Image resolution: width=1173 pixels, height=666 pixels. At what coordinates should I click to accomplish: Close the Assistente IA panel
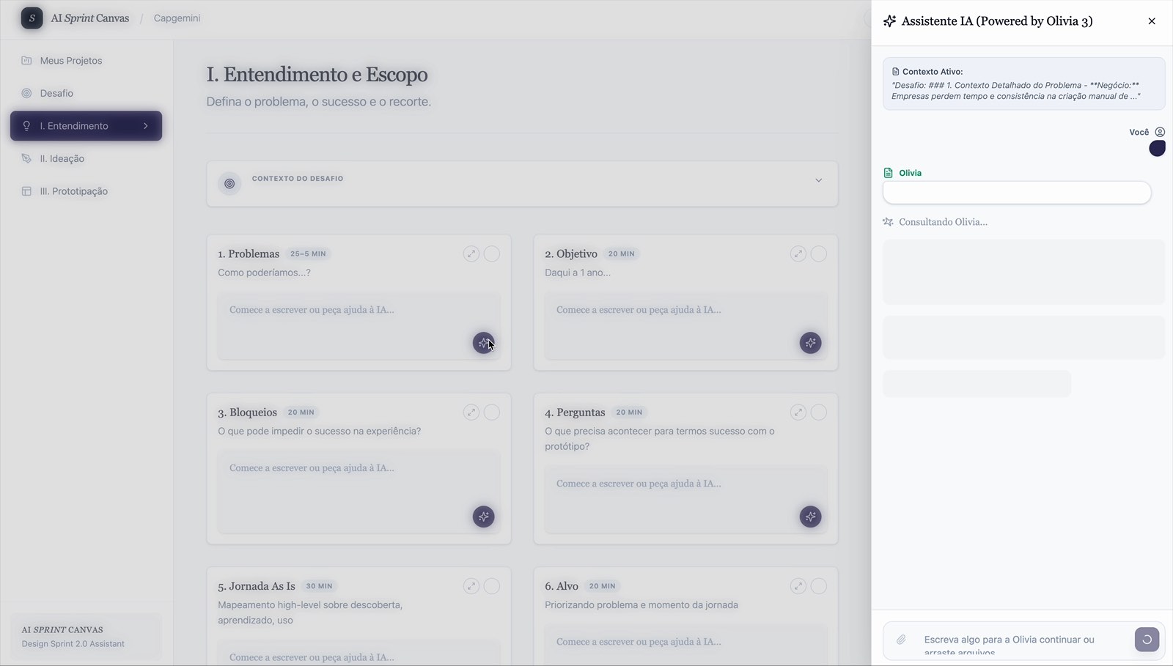click(1152, 21)
